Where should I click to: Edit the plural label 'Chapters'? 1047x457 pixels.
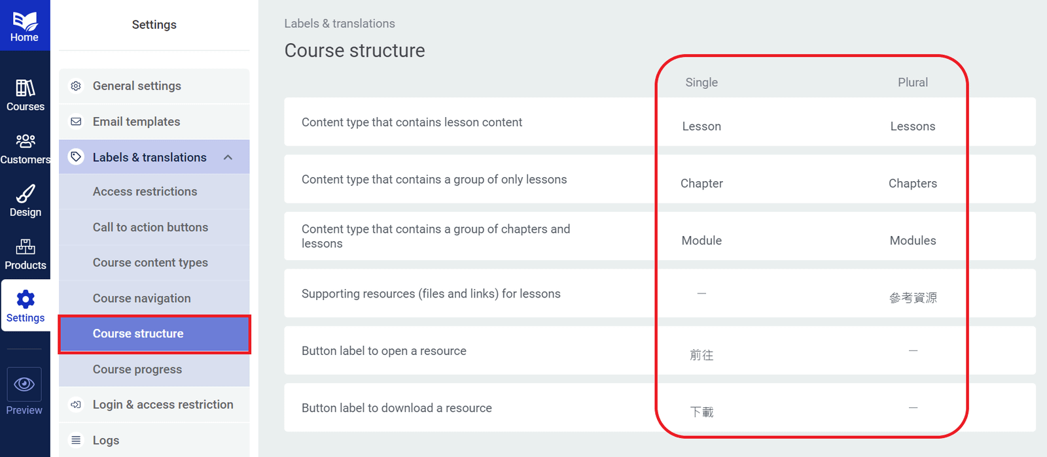pos(913,184)
